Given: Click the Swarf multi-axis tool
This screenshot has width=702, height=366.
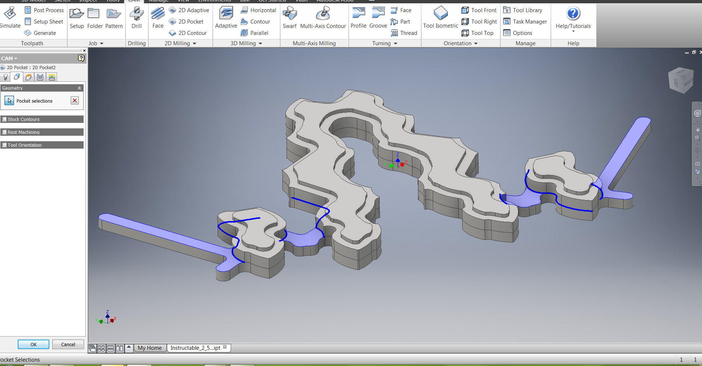Looking at the screenshot, I should point(289,18).
